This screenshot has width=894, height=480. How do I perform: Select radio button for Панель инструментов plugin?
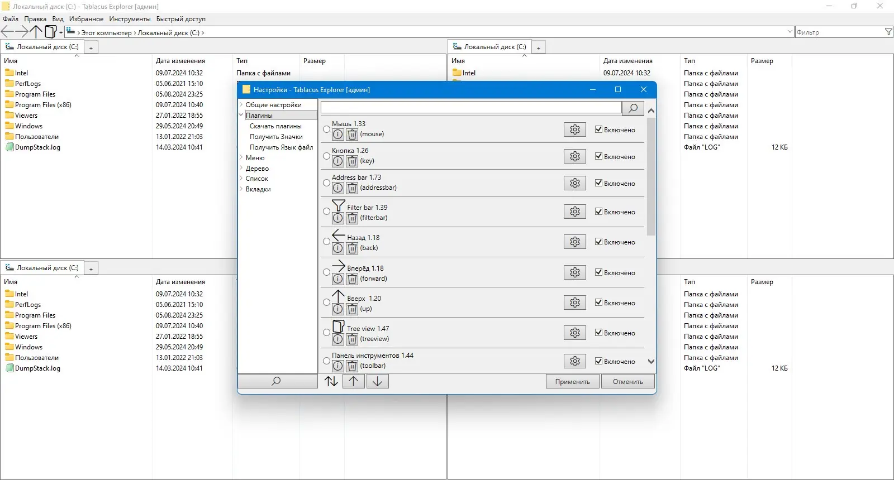tap(327, 361)
